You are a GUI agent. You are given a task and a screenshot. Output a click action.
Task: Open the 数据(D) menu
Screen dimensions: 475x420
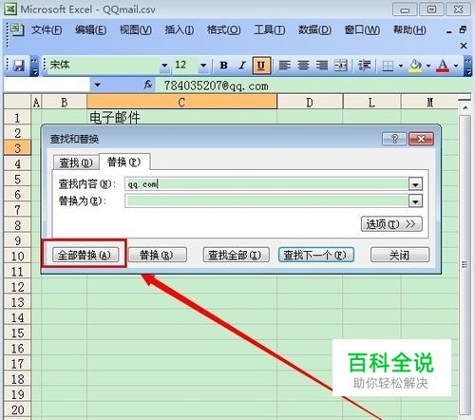click(x=314, y=30)
